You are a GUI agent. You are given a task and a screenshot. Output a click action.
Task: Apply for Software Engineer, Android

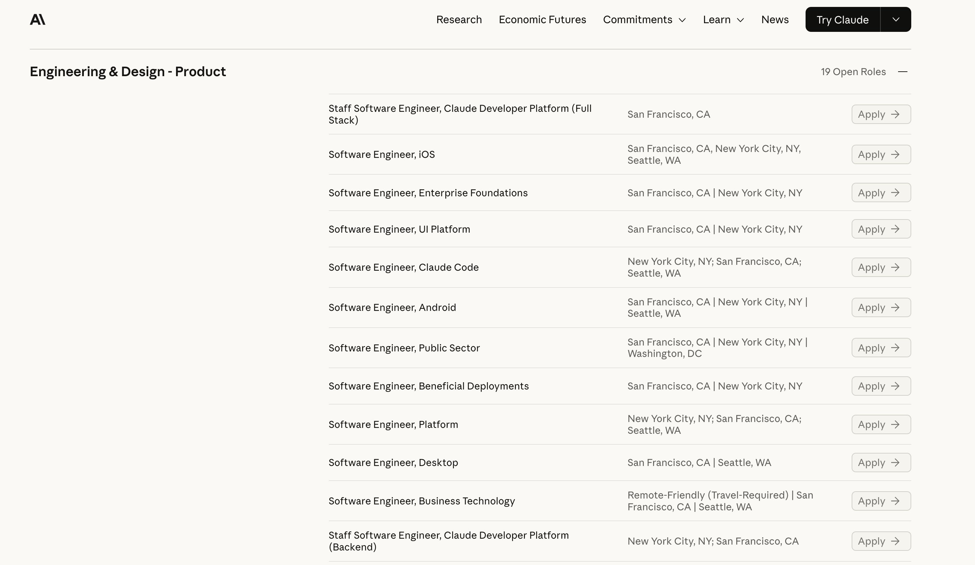coord(881,307)
